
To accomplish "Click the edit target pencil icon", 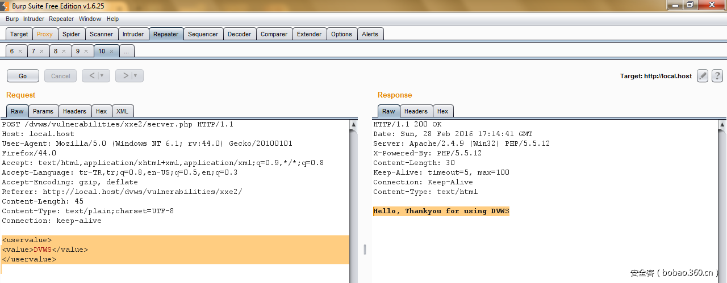I will 703,76.
